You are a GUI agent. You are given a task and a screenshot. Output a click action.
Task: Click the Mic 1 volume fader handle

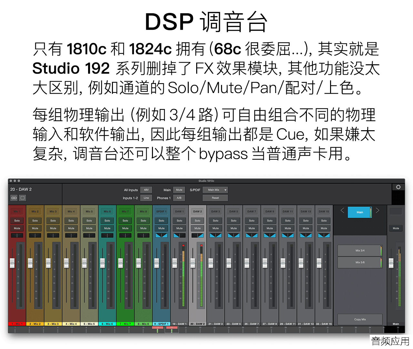[12, 263]
